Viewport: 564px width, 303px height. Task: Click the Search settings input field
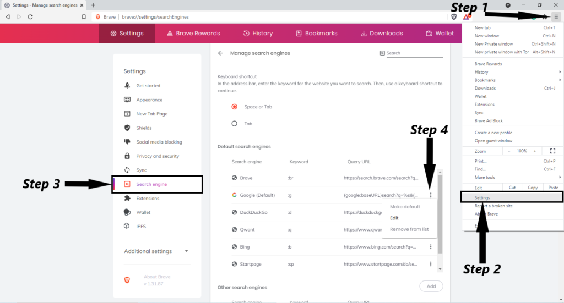click(414, 53)
